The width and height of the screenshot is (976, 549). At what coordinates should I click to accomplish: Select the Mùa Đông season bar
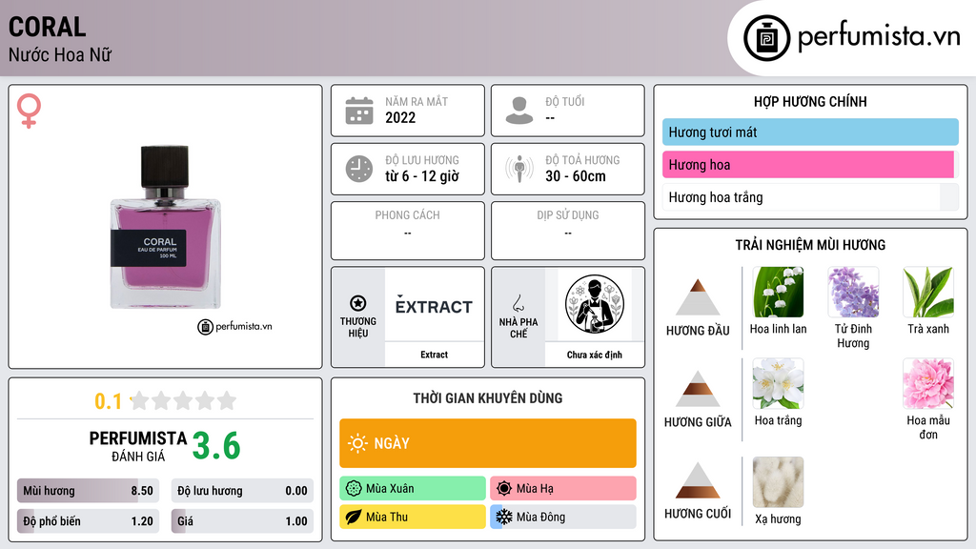[x=563, y=517]
